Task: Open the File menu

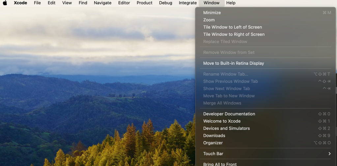Action: pos(37,3)
